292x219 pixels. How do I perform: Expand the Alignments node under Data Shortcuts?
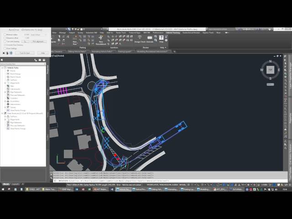[x=5, y=120]
